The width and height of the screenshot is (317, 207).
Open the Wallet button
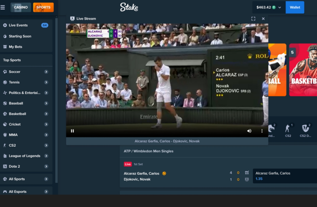295,7
